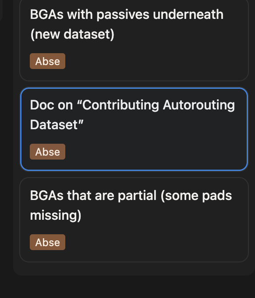This screenshot has width=255, height=298.
Task: Open the "BGAs with passives underneath" card
Action: (134, 40)
